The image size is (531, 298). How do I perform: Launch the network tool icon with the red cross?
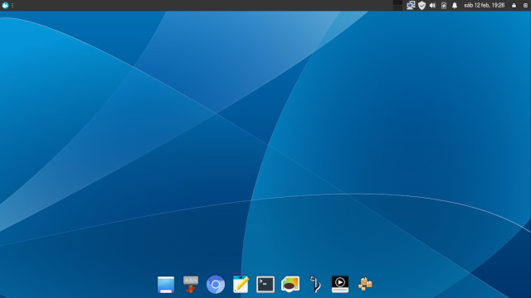[x=191, y=285]
